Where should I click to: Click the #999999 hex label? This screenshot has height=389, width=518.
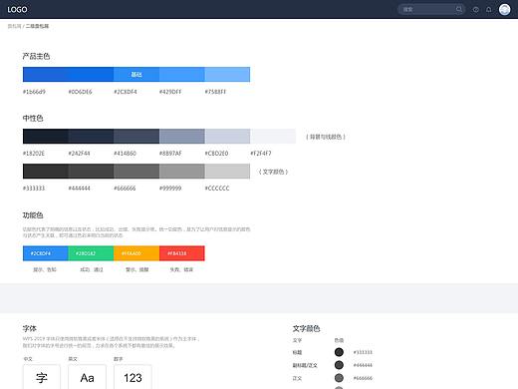click(x=170, y=189)
